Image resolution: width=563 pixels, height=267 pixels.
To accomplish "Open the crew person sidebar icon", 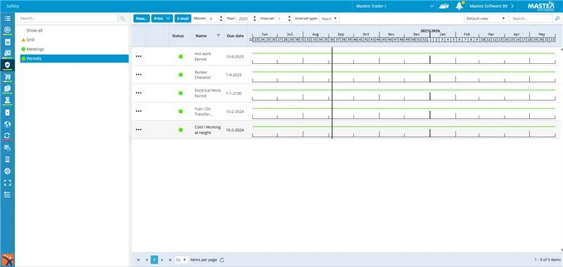I will [x=7, y=100].
